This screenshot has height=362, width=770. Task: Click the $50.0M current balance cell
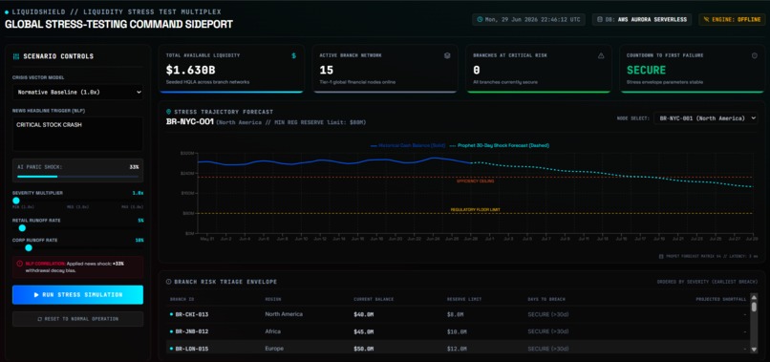click(x=363, y=349)
